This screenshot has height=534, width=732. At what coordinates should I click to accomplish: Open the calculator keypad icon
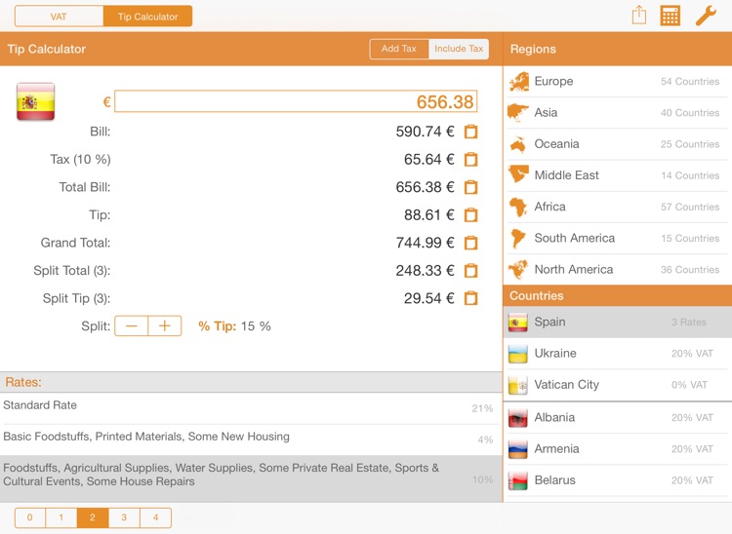pos(670,16)
